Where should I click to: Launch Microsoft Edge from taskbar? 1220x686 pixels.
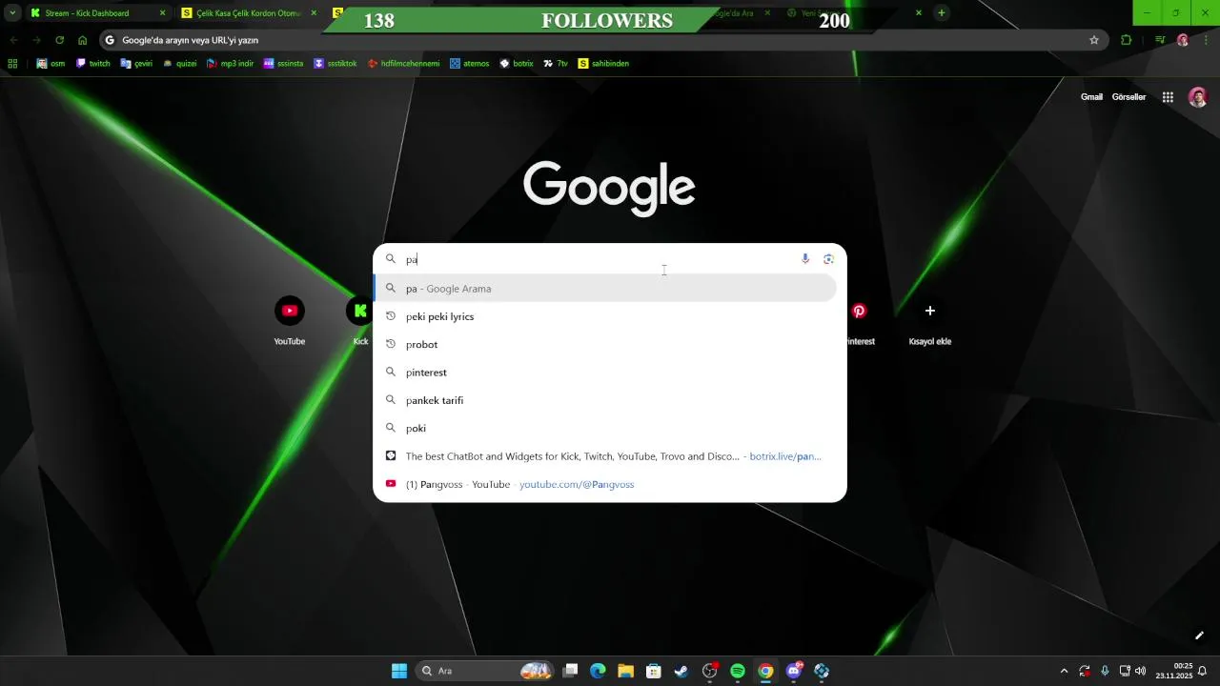pyautogui.click(x=598, y=671)
